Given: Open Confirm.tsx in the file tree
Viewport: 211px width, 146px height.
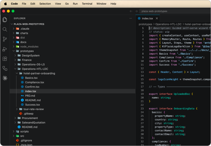Looking at the screenshot, I should (x=32, y=87).
